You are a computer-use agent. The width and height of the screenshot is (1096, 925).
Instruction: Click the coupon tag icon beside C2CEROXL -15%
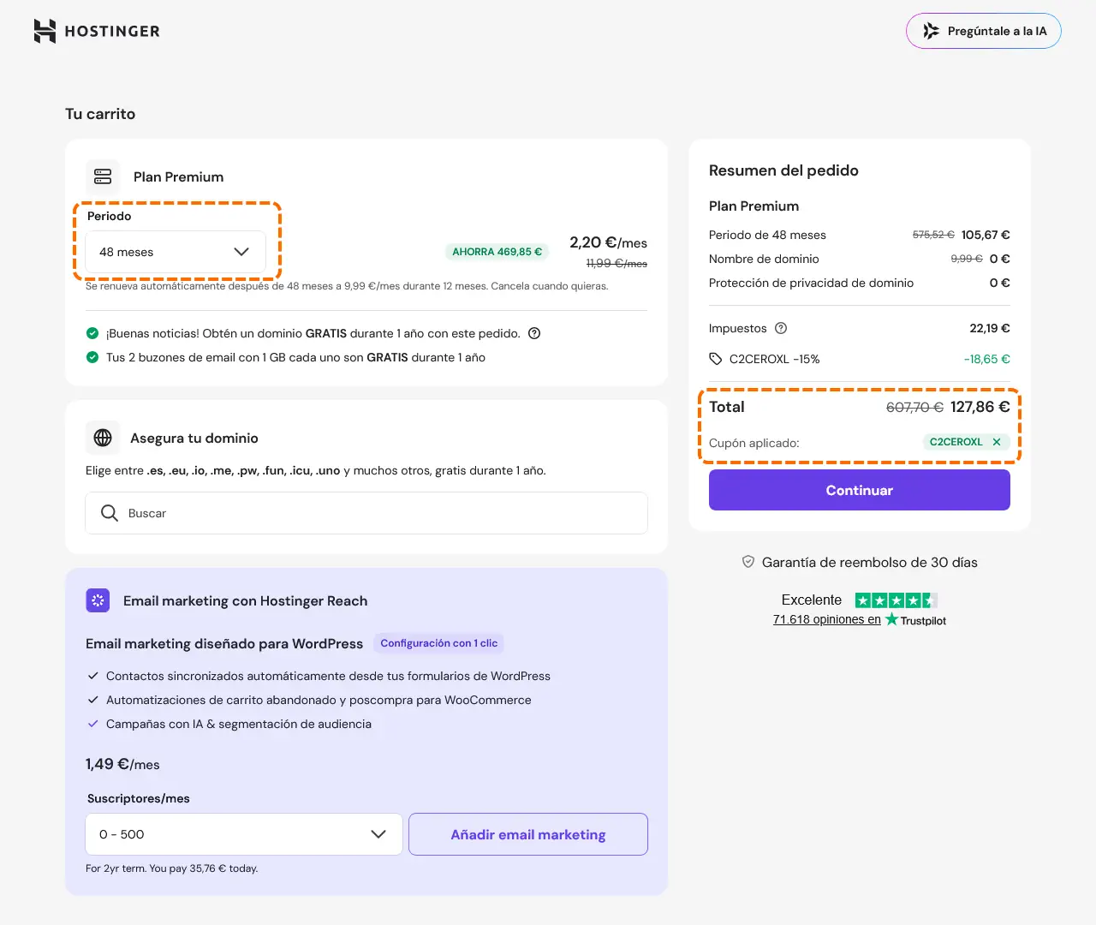coord(716,359)
